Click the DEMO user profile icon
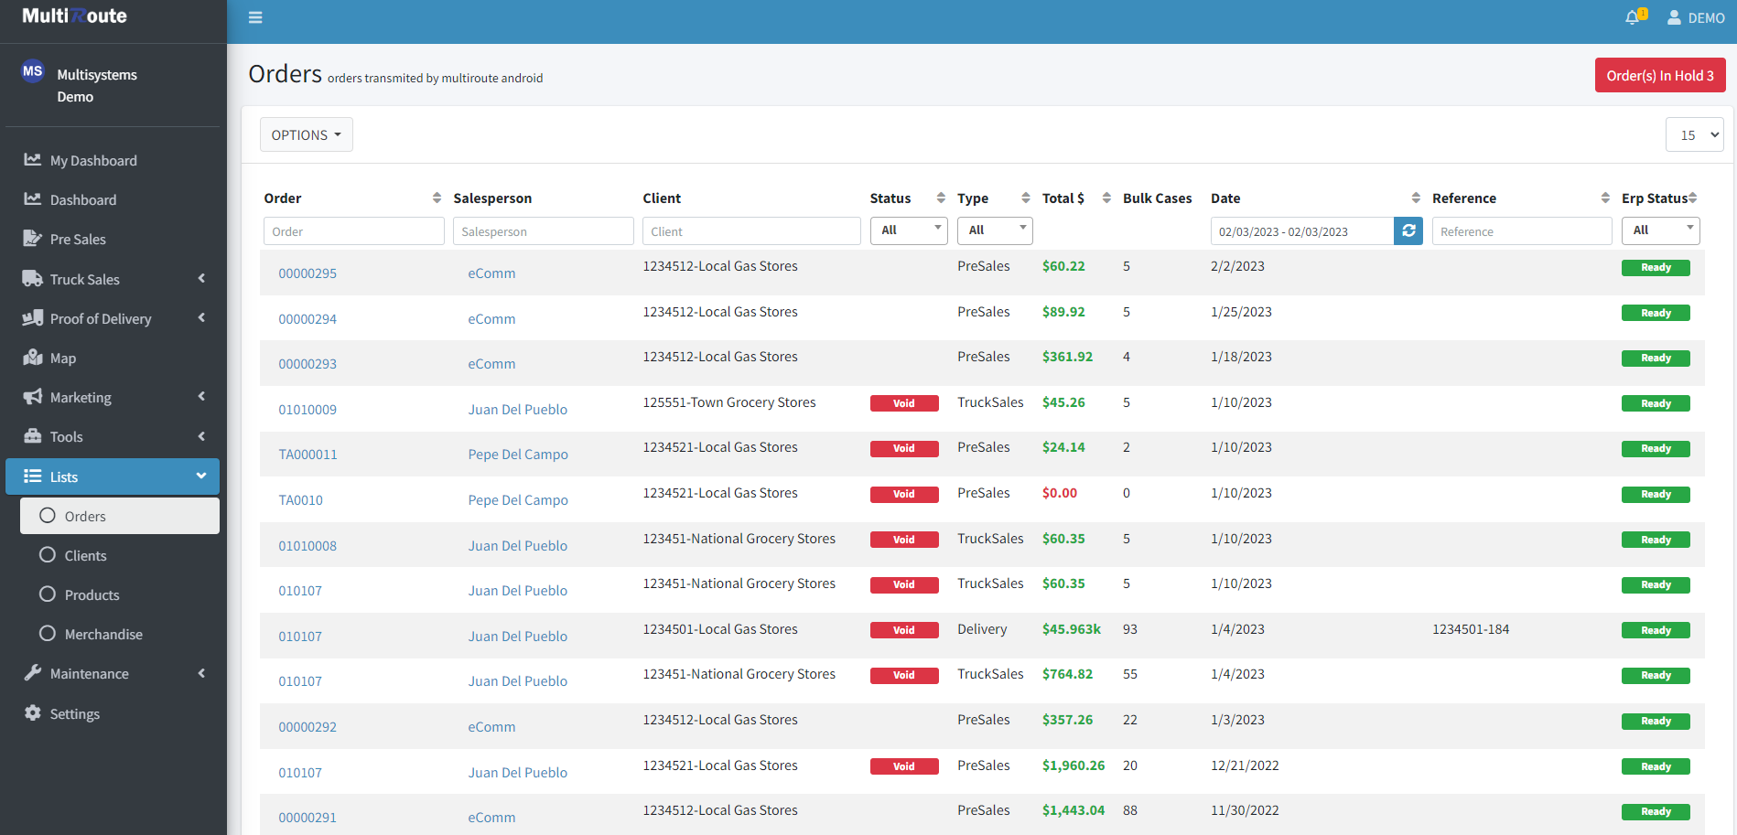The height and width of the screenshot is (835, 1737). [x=1672, y=16]
